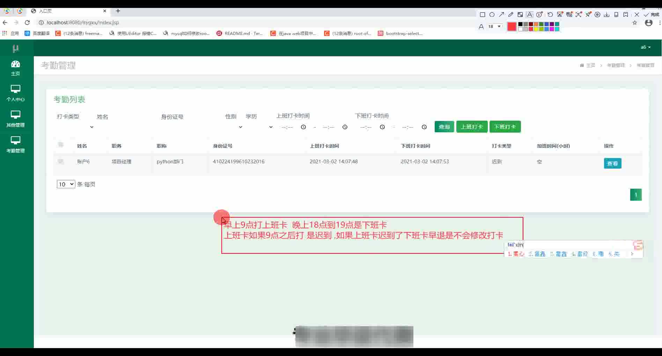Cancel the screenshot with the X icon
This screenshot has width=662, height=356.
click(637, 15)
